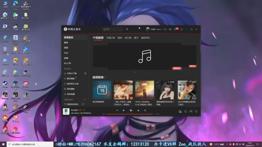Collapse the created playlists section
The height and width of the screenshot is (147, 262).
tap(69, 100)
